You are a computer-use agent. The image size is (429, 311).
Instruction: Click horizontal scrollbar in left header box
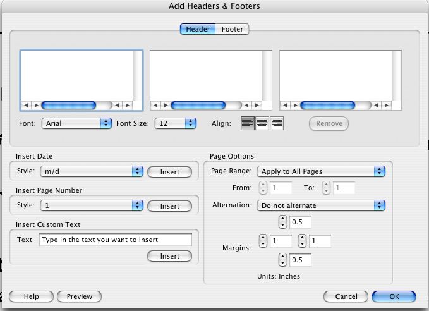pos(76,105)
